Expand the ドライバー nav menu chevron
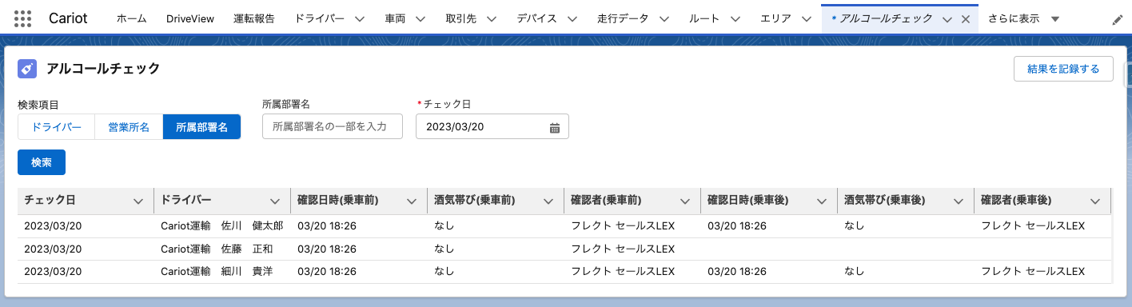This screenshot has width=1132, height=307. (359, 19)
